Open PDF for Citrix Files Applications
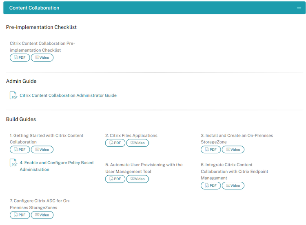306x225 pixels. [115, 143]
